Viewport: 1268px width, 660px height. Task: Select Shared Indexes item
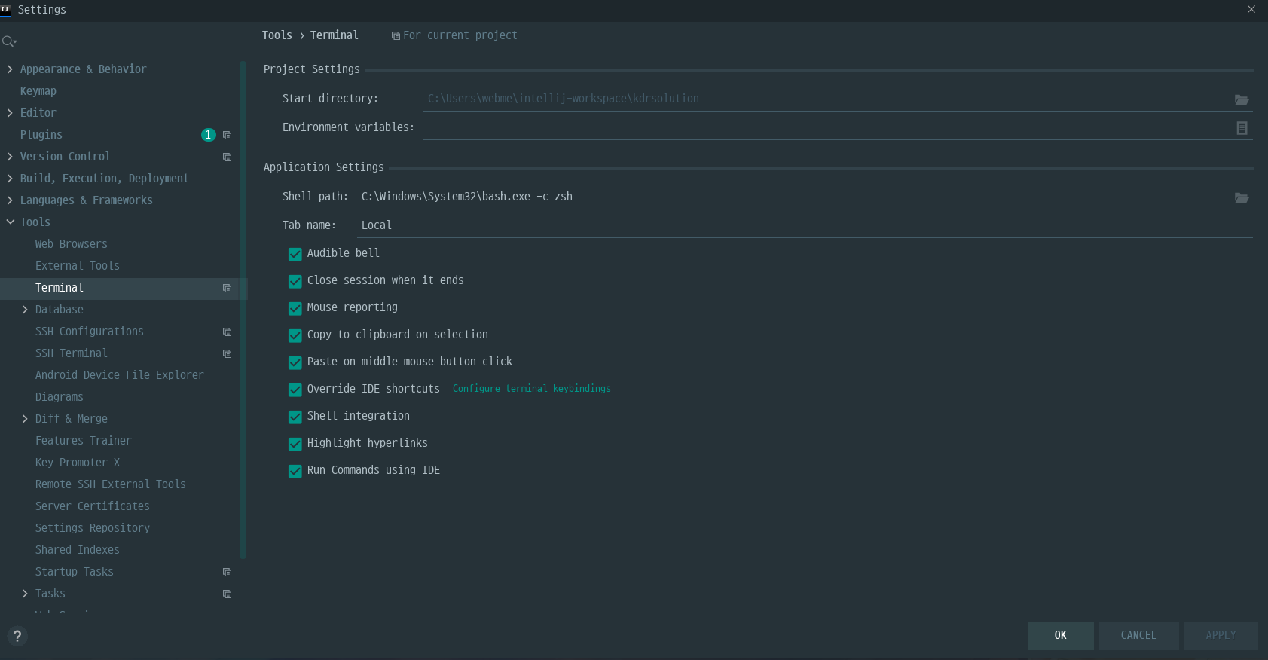click(78, 550)
